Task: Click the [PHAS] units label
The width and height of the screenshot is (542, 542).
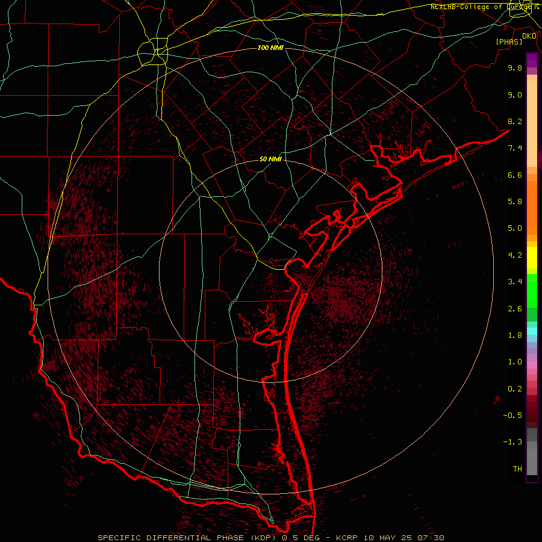Action: 509,42
